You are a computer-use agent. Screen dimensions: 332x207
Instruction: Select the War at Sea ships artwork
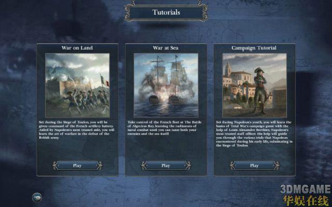tap(166, 85)
